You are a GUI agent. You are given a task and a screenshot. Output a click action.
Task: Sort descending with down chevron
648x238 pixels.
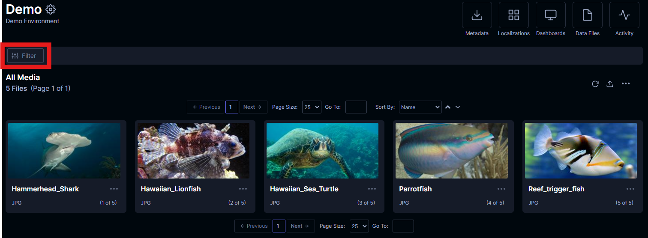(458, 107)
